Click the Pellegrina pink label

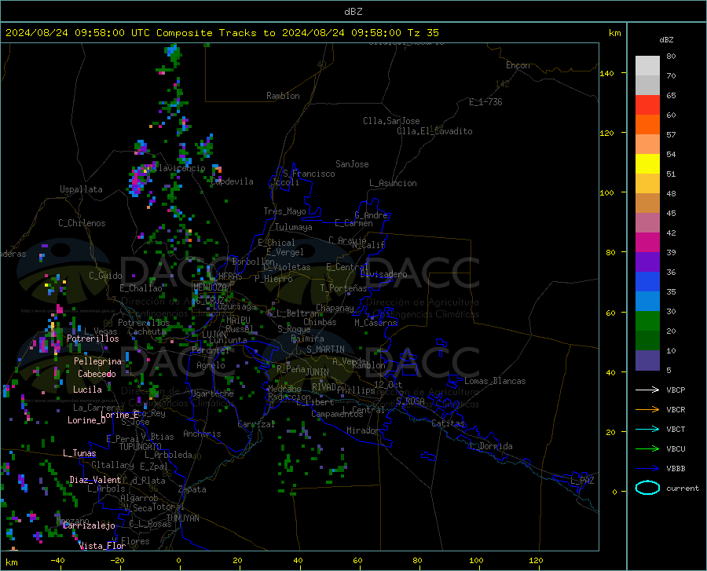[x=97, y=361]
